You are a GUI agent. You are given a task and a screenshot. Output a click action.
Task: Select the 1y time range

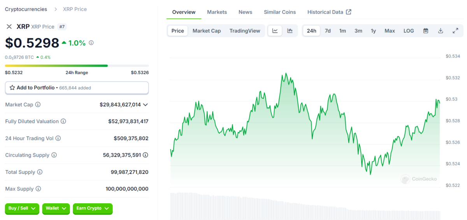coord(374,31)
